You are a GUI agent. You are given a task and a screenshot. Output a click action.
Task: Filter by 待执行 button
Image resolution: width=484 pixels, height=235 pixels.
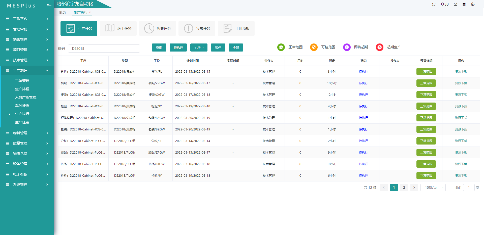[x=178, y=48]
